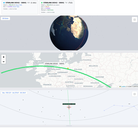Hide the STARLINK-30542 TLE card
Viewport: 138px width, 128px height.
pyautogui.click(x=57, y=7)
